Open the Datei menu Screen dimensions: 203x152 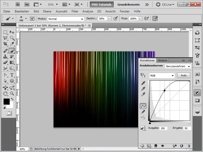pyautogui.click(x=7, y=11)
